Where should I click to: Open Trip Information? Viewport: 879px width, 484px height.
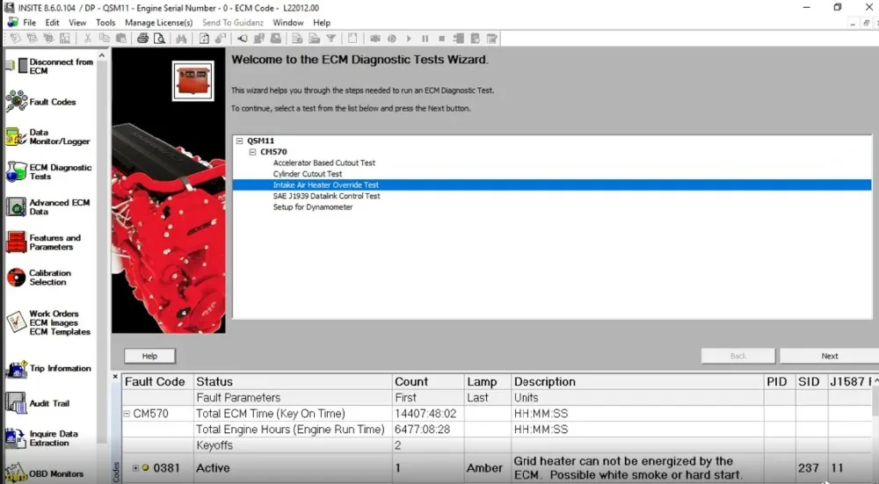(48, 369)
